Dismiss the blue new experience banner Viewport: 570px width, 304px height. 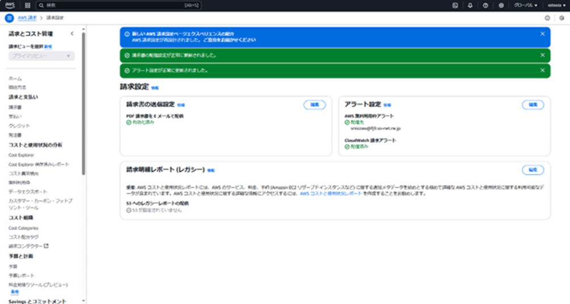(x=542, y=34)
